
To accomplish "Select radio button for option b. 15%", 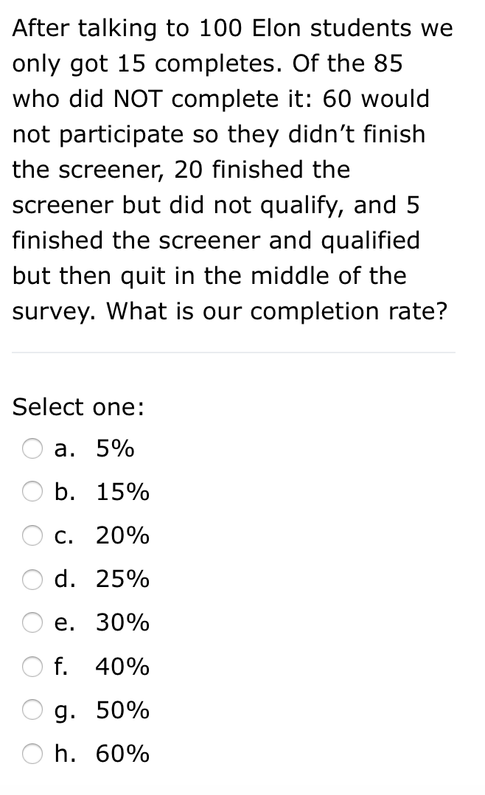I will pyautogui.click(x=32, y=492).
